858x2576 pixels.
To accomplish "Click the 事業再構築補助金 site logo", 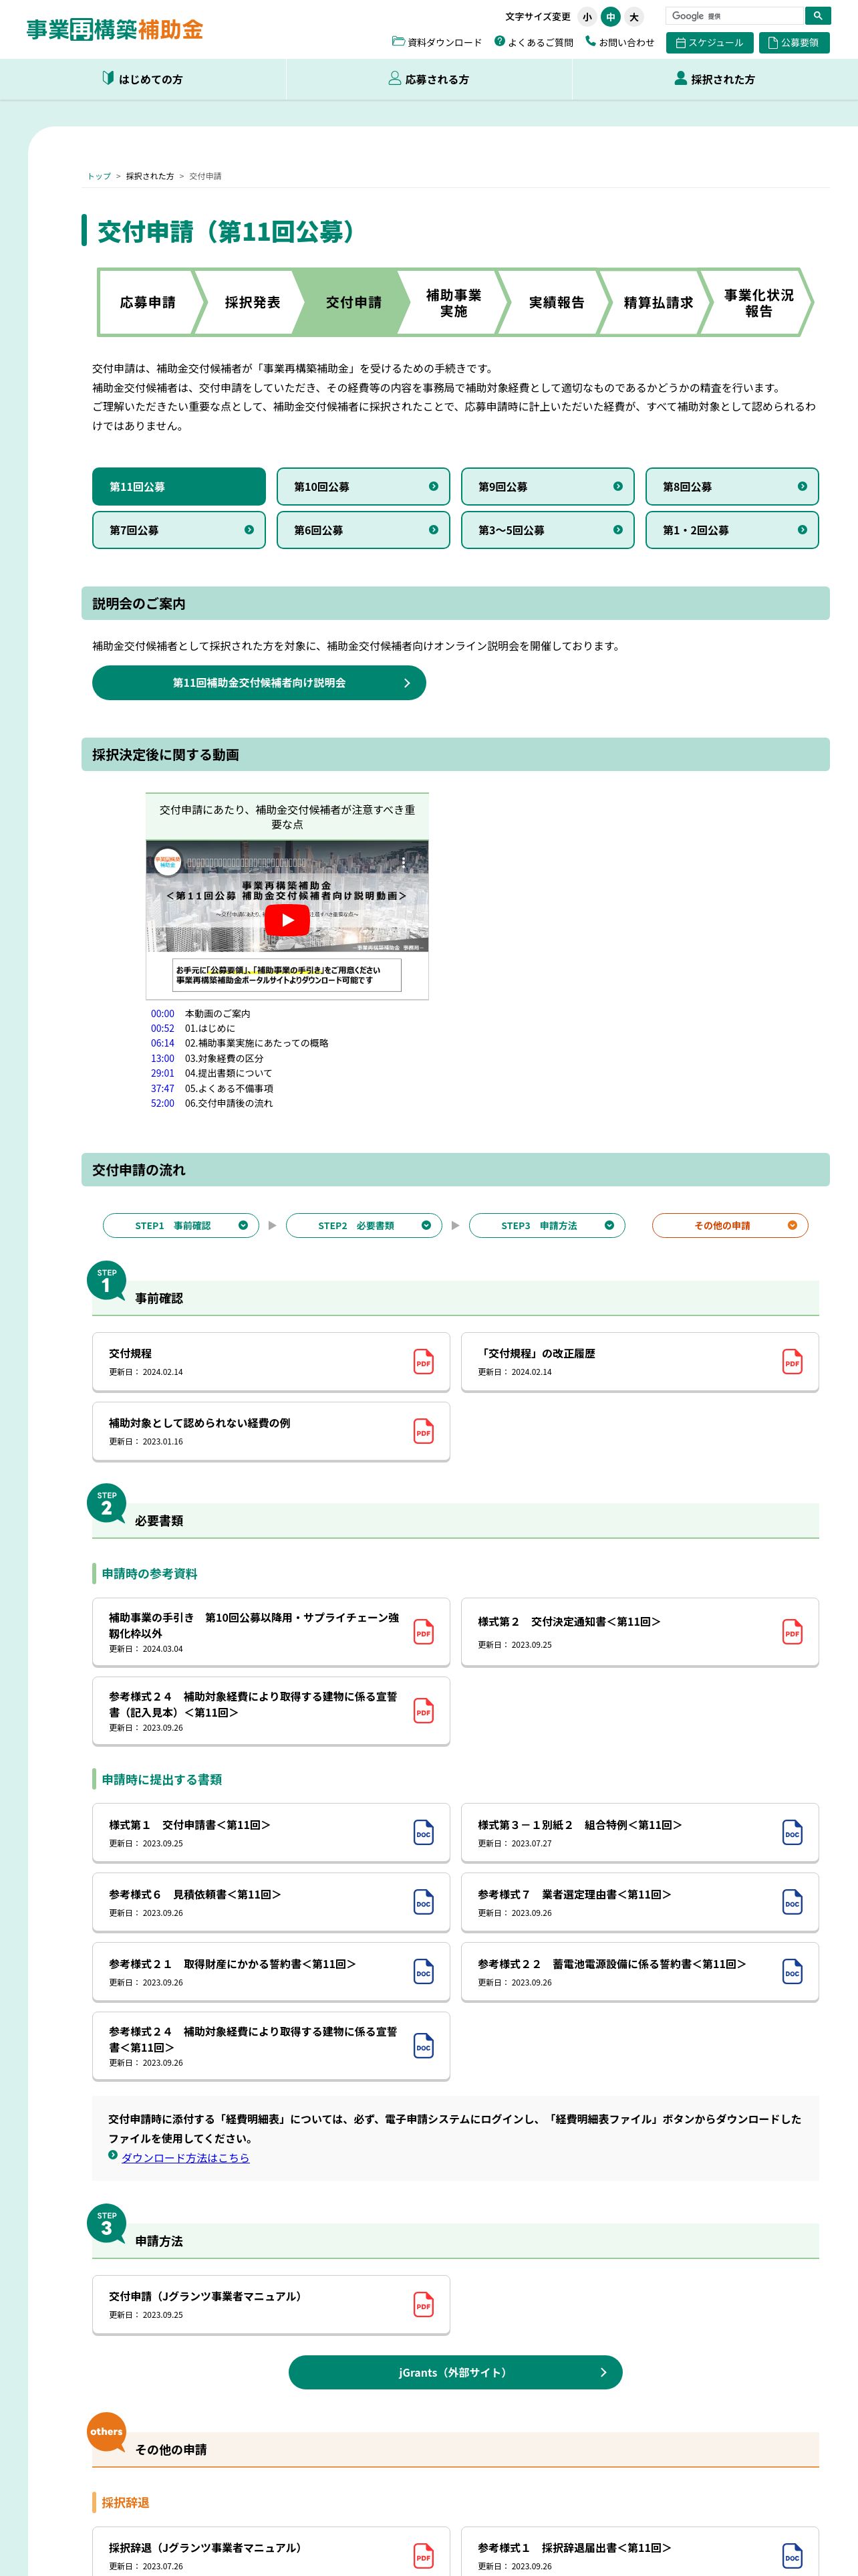I will pos(115,30).
